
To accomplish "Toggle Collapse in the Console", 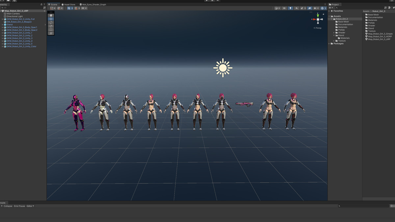I will point(8,206).
